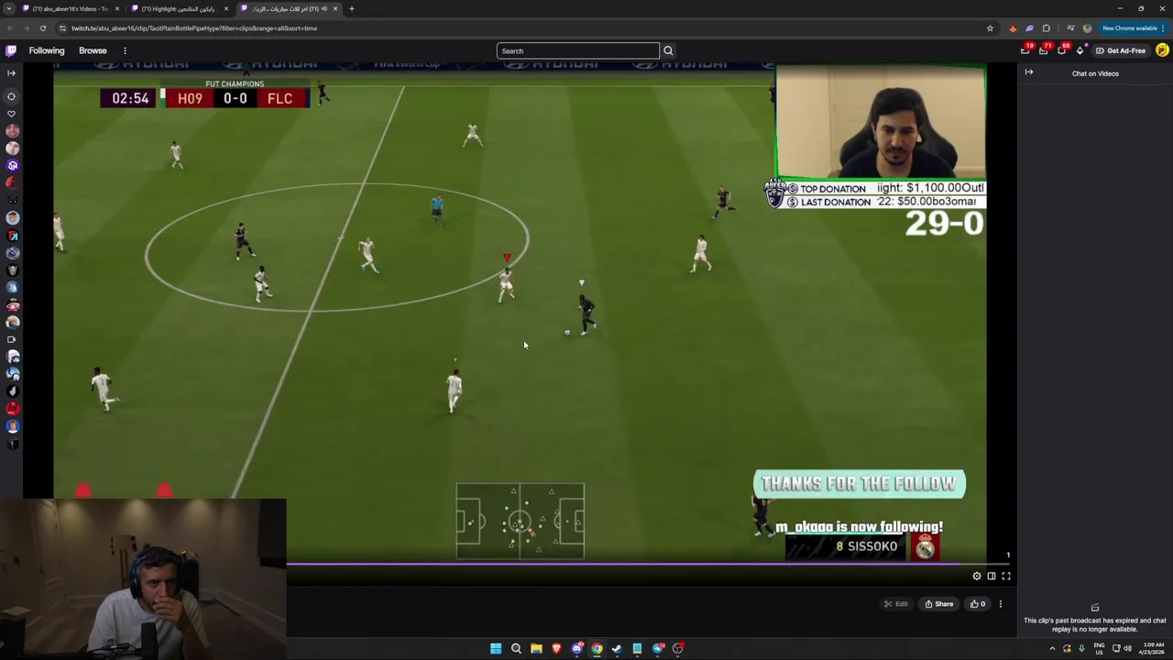Image resolution: width=1173 pixels, height=660 pixels.
Task: Show hidden system tray icons
Action: pos(1052,648)
